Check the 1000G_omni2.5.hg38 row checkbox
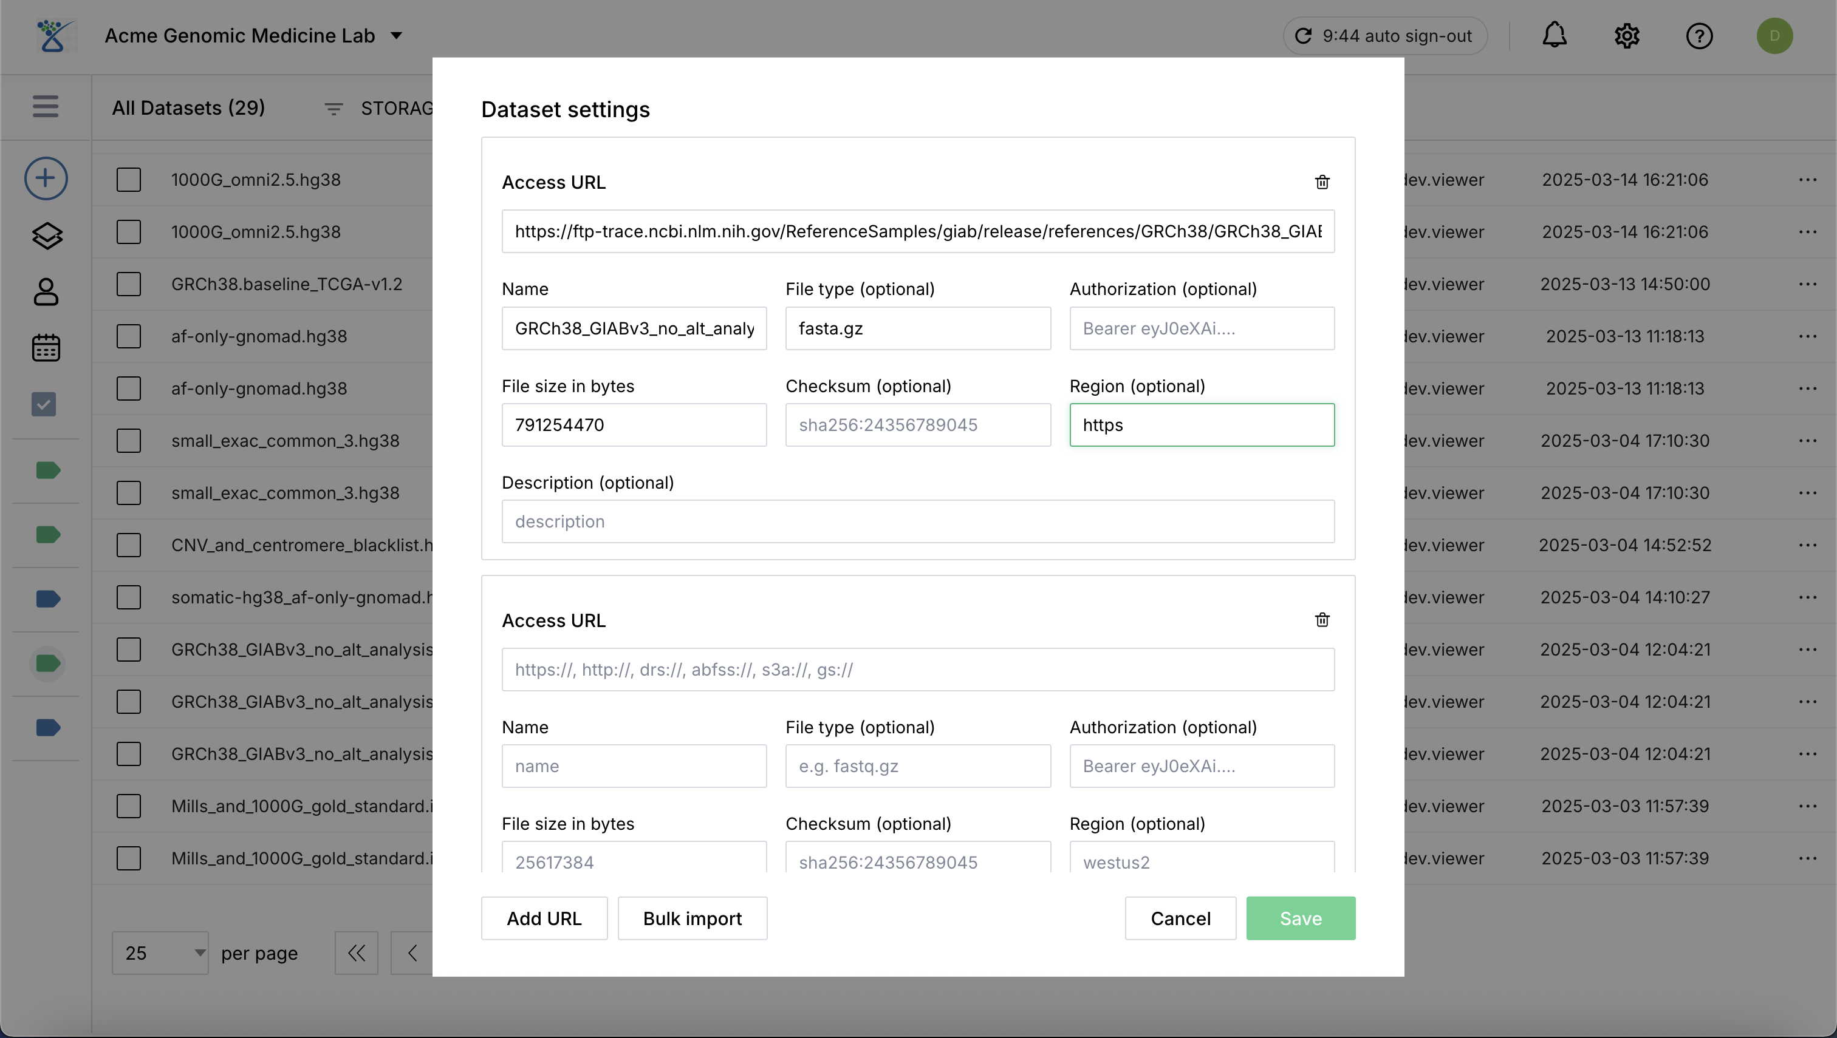The width and height of the screenshot is (1837, 1038). coord(128,180)
